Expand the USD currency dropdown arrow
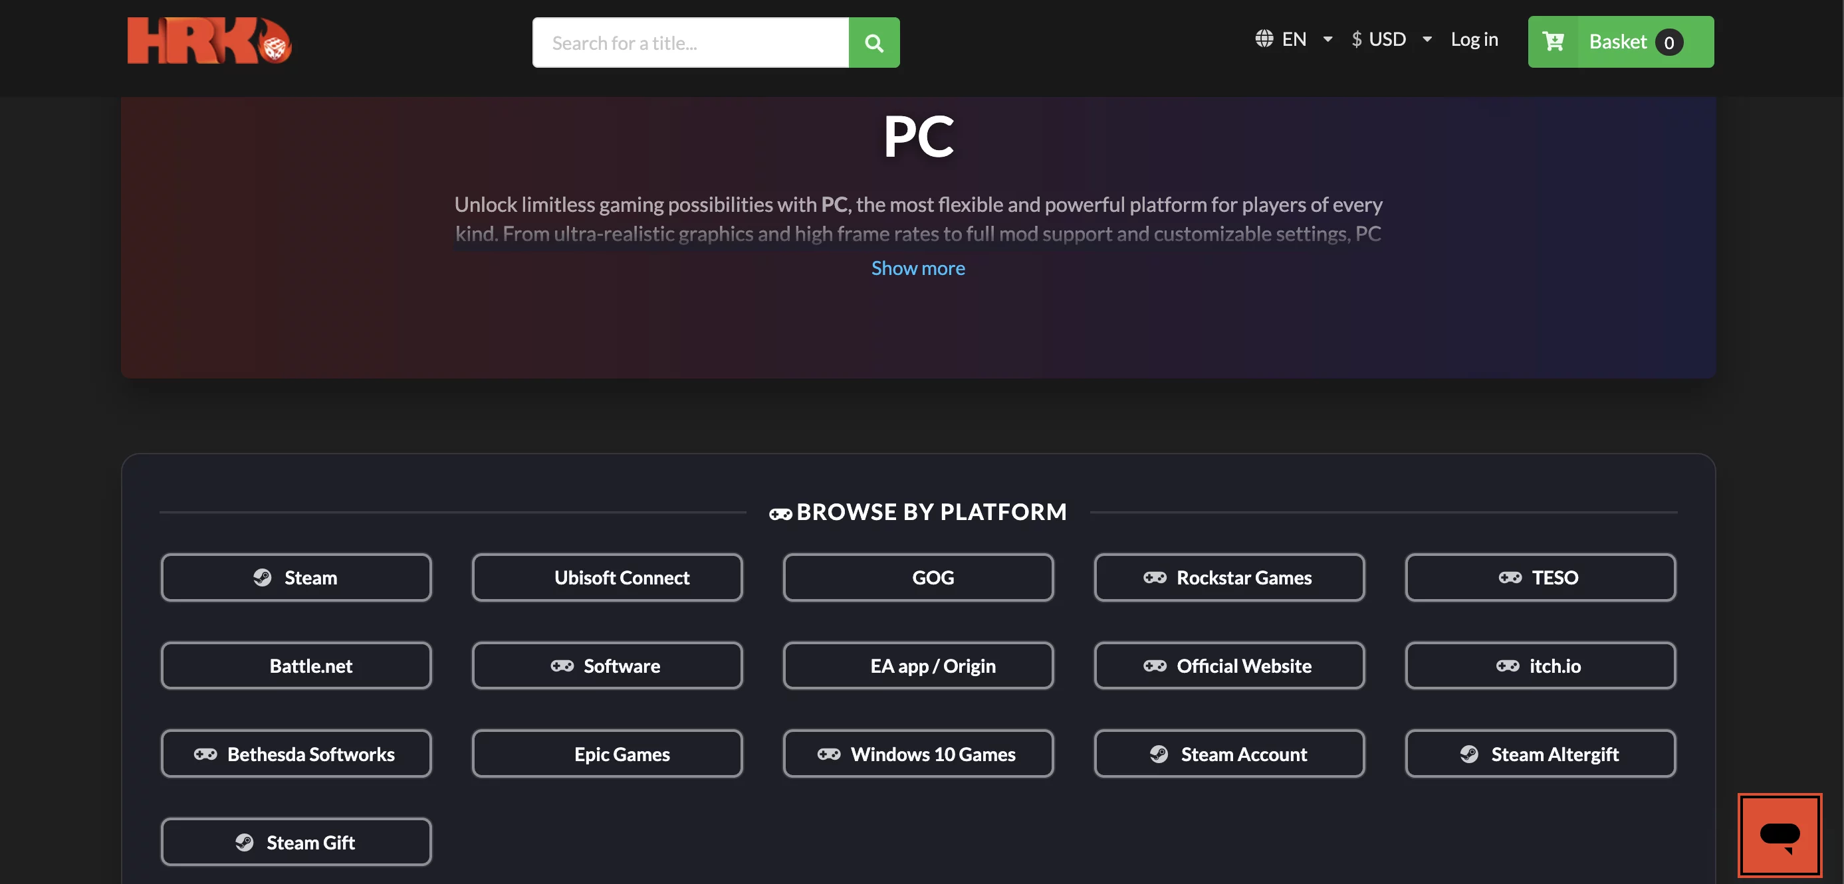The height and width of the screenshot is (884, 1844). (1427, 39)
